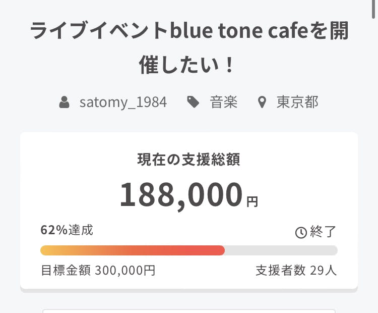The height and width of the screenshot is (313, 378).
Task: Click the 188,000 total amount
Action: [x=181, y=195]
